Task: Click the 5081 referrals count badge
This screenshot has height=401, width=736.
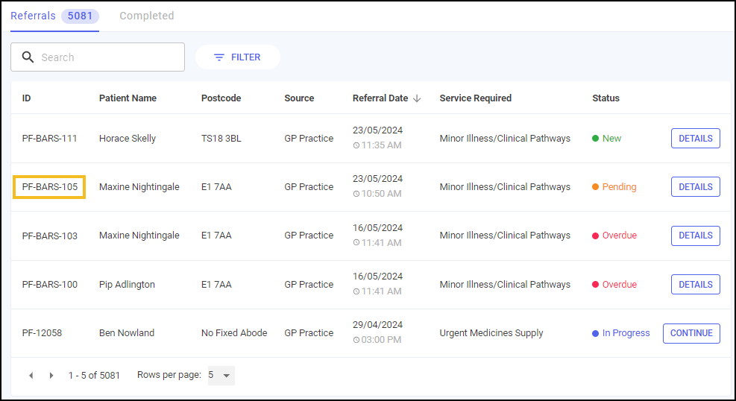Action: click(x=80, y=16)
